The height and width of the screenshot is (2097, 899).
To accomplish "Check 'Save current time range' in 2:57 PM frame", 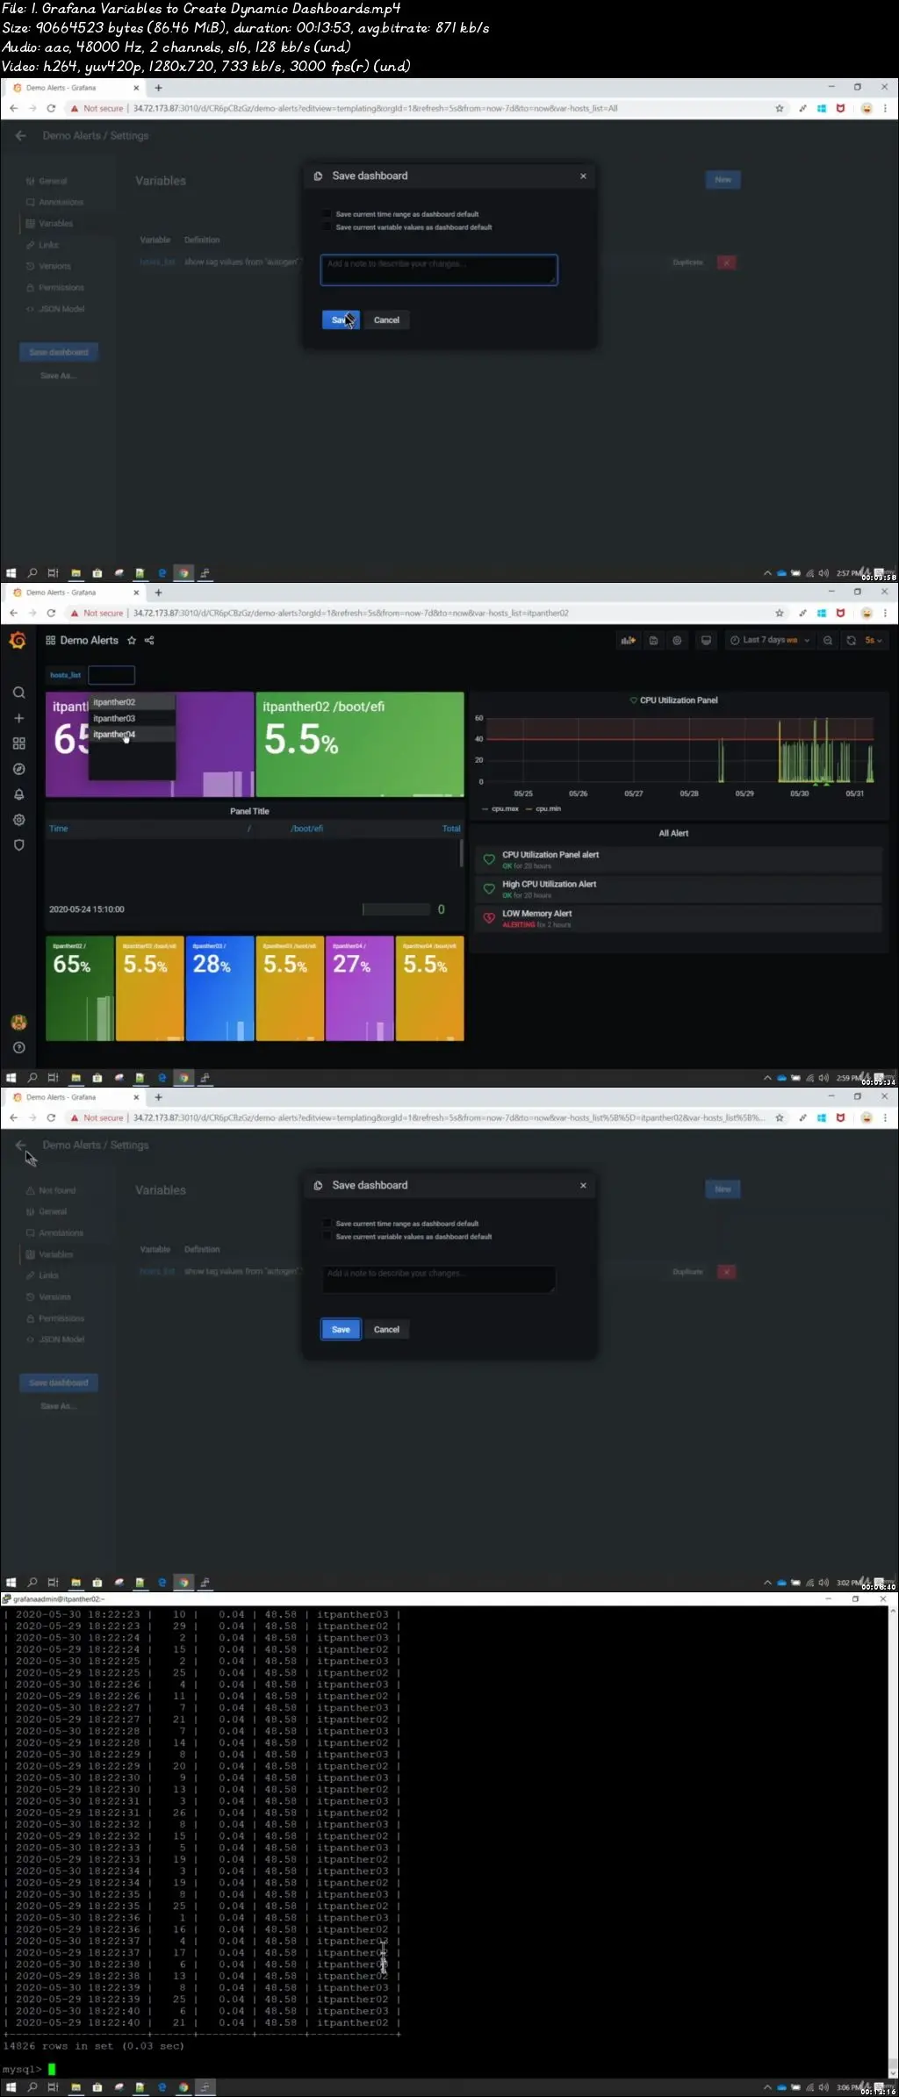I will tap(327, 213).
